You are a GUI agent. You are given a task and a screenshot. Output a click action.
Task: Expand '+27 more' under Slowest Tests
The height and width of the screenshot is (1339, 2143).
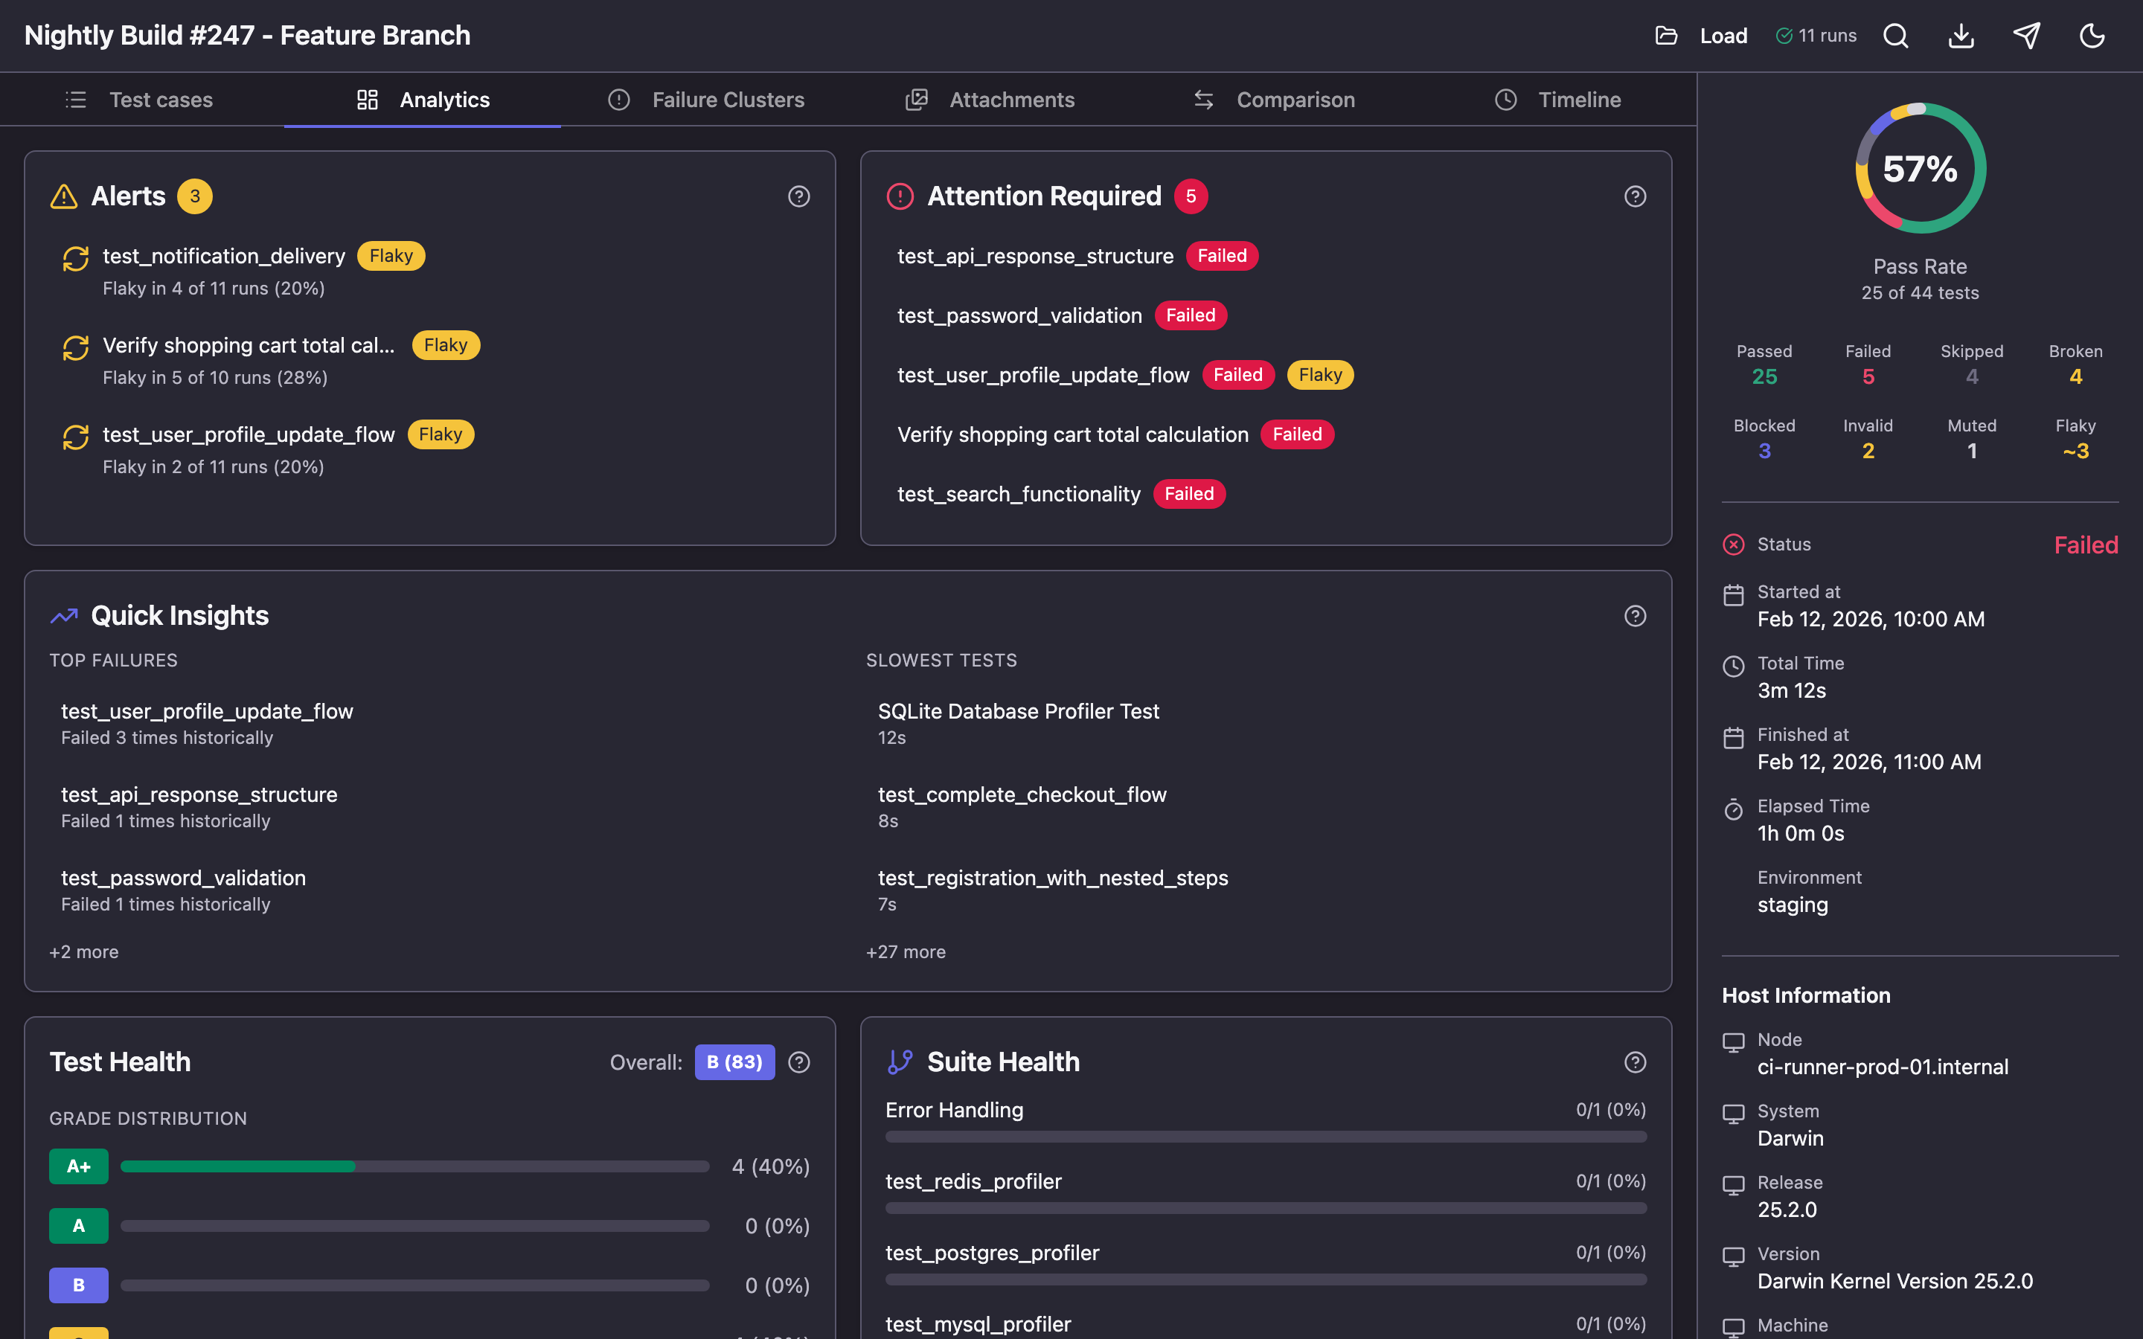(x=905, y=951)
